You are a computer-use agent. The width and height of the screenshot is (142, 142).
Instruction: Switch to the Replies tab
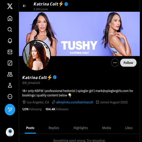pos(54,128)
